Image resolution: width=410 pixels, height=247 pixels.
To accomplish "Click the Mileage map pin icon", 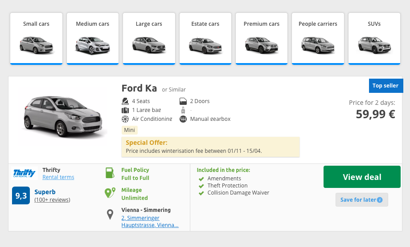I will pos(110,193).
